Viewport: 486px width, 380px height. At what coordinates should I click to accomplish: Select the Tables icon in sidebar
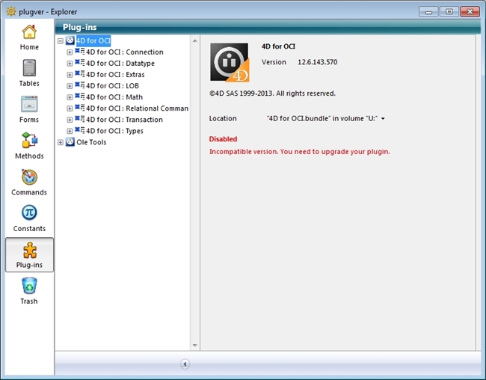click(29, 73)
